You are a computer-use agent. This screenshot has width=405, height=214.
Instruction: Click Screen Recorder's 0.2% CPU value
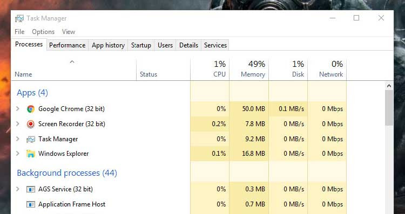219,124
